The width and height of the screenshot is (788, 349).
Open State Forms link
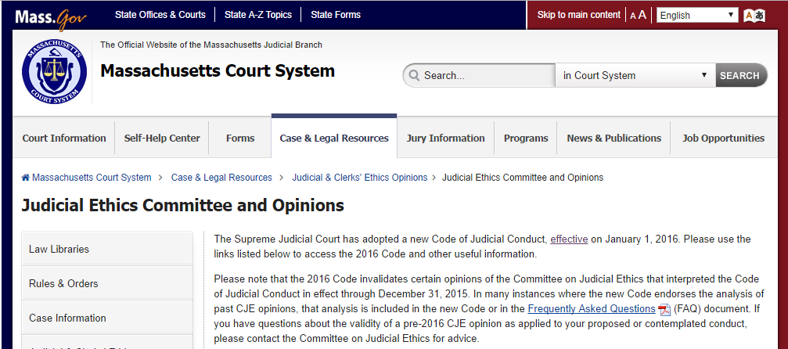336,15
